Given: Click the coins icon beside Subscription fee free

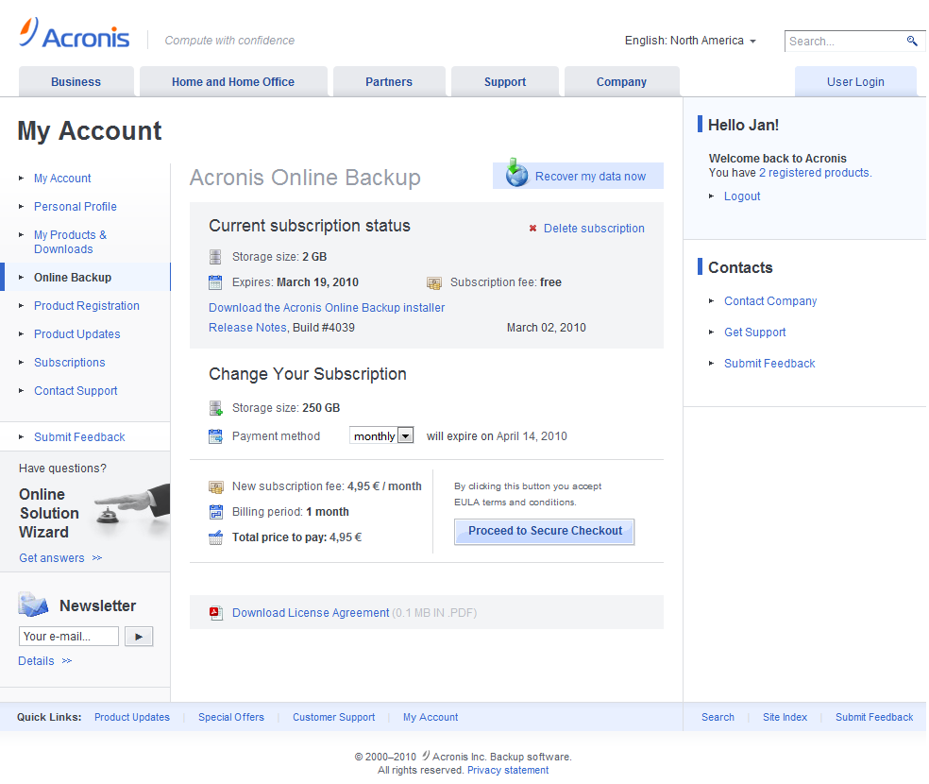Looking at the screenshot, I should tap(433, 282).
